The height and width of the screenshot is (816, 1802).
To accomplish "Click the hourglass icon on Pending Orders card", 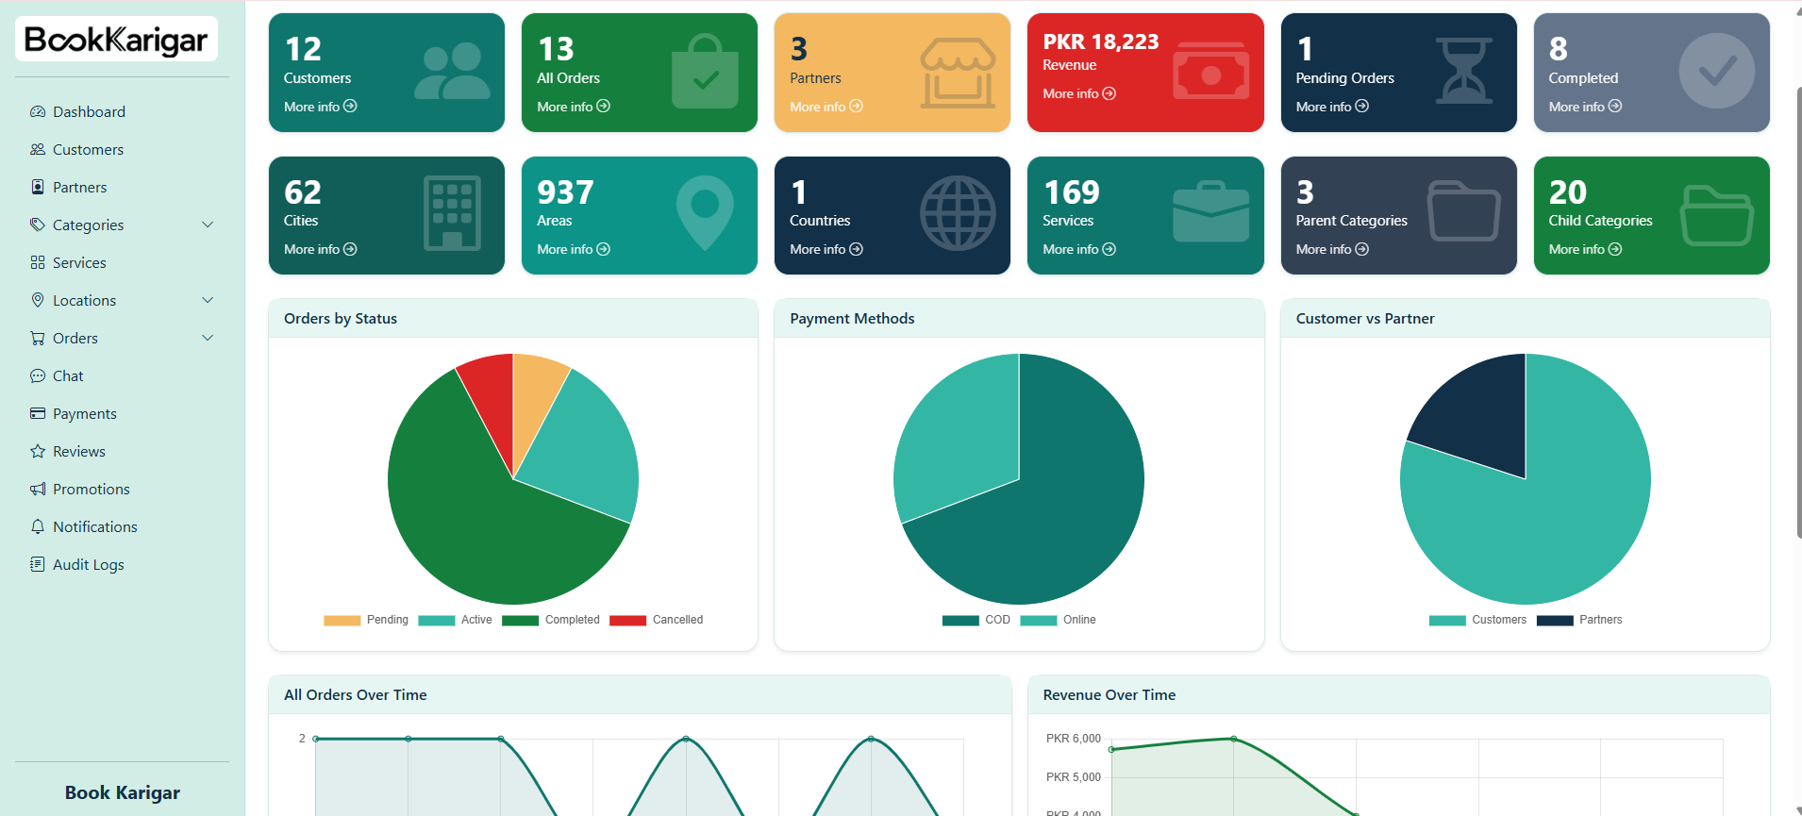I will click(x=1463, y=71).
